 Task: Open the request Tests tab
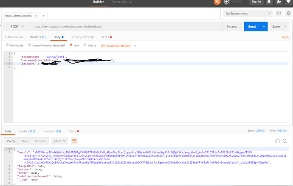click(x=107, y=37)
